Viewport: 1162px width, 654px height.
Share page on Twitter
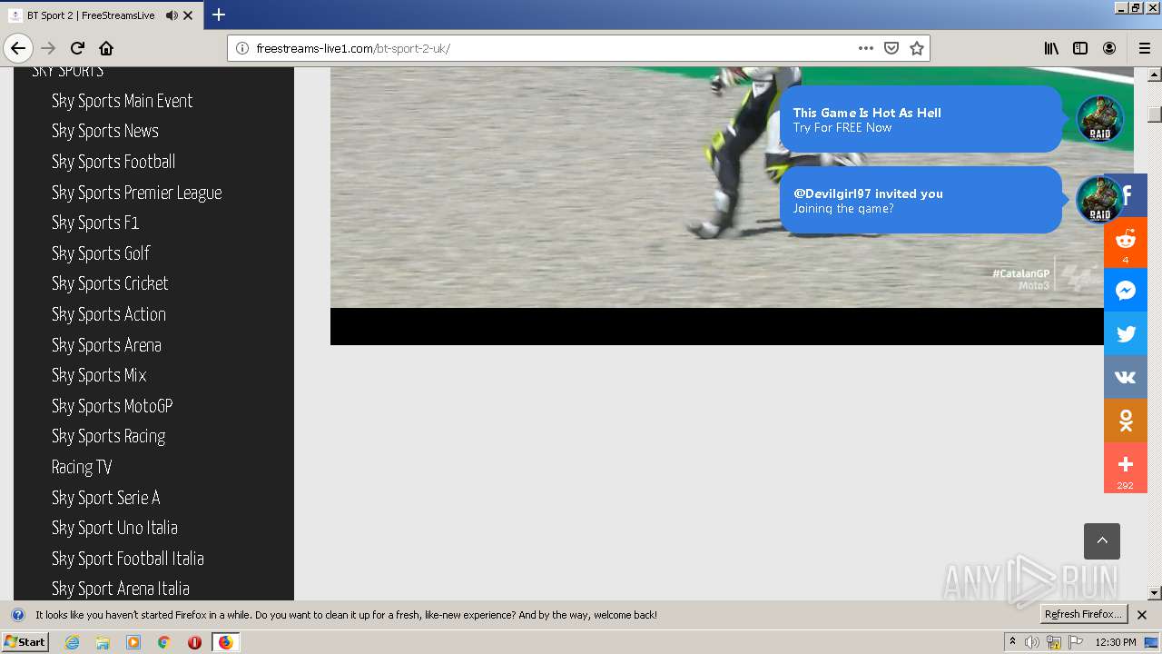(1126, 333)
